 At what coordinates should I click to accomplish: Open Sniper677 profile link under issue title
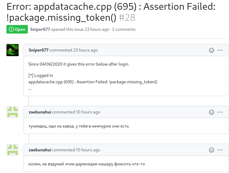pyautogui.click(x=40, y=29)
